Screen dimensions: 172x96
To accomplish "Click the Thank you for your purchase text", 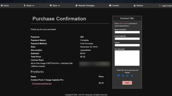I will pos(43,29).
